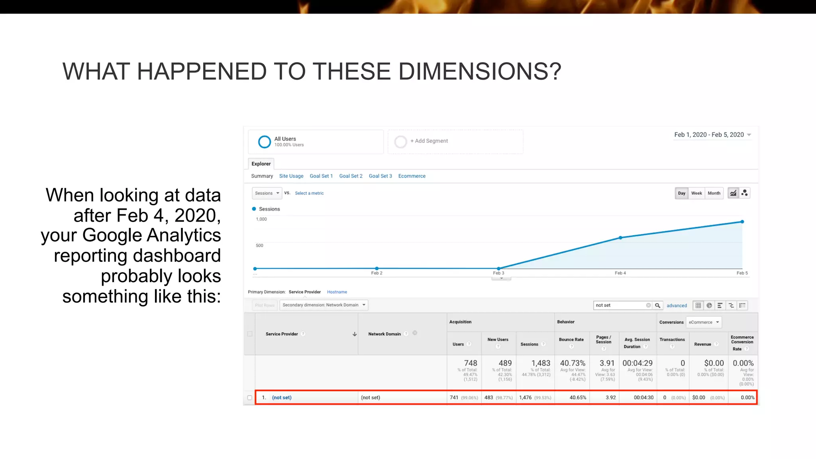This screenshot has width=816, height=459.
Task: Click the magnifier search button
Action: click(x=658, y=306)
